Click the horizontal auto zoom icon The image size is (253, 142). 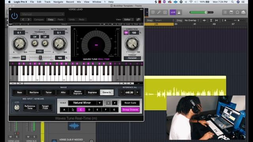coord(217,20)
